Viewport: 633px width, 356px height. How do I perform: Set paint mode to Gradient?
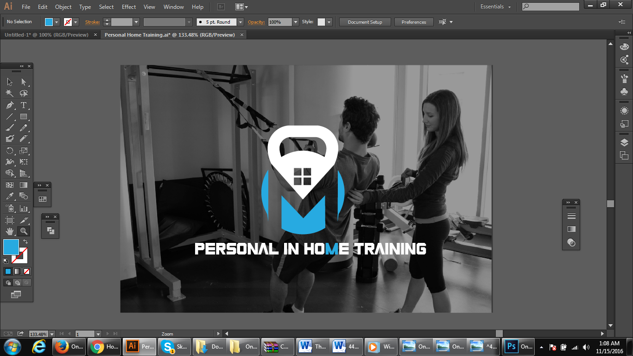pos(17,271)
